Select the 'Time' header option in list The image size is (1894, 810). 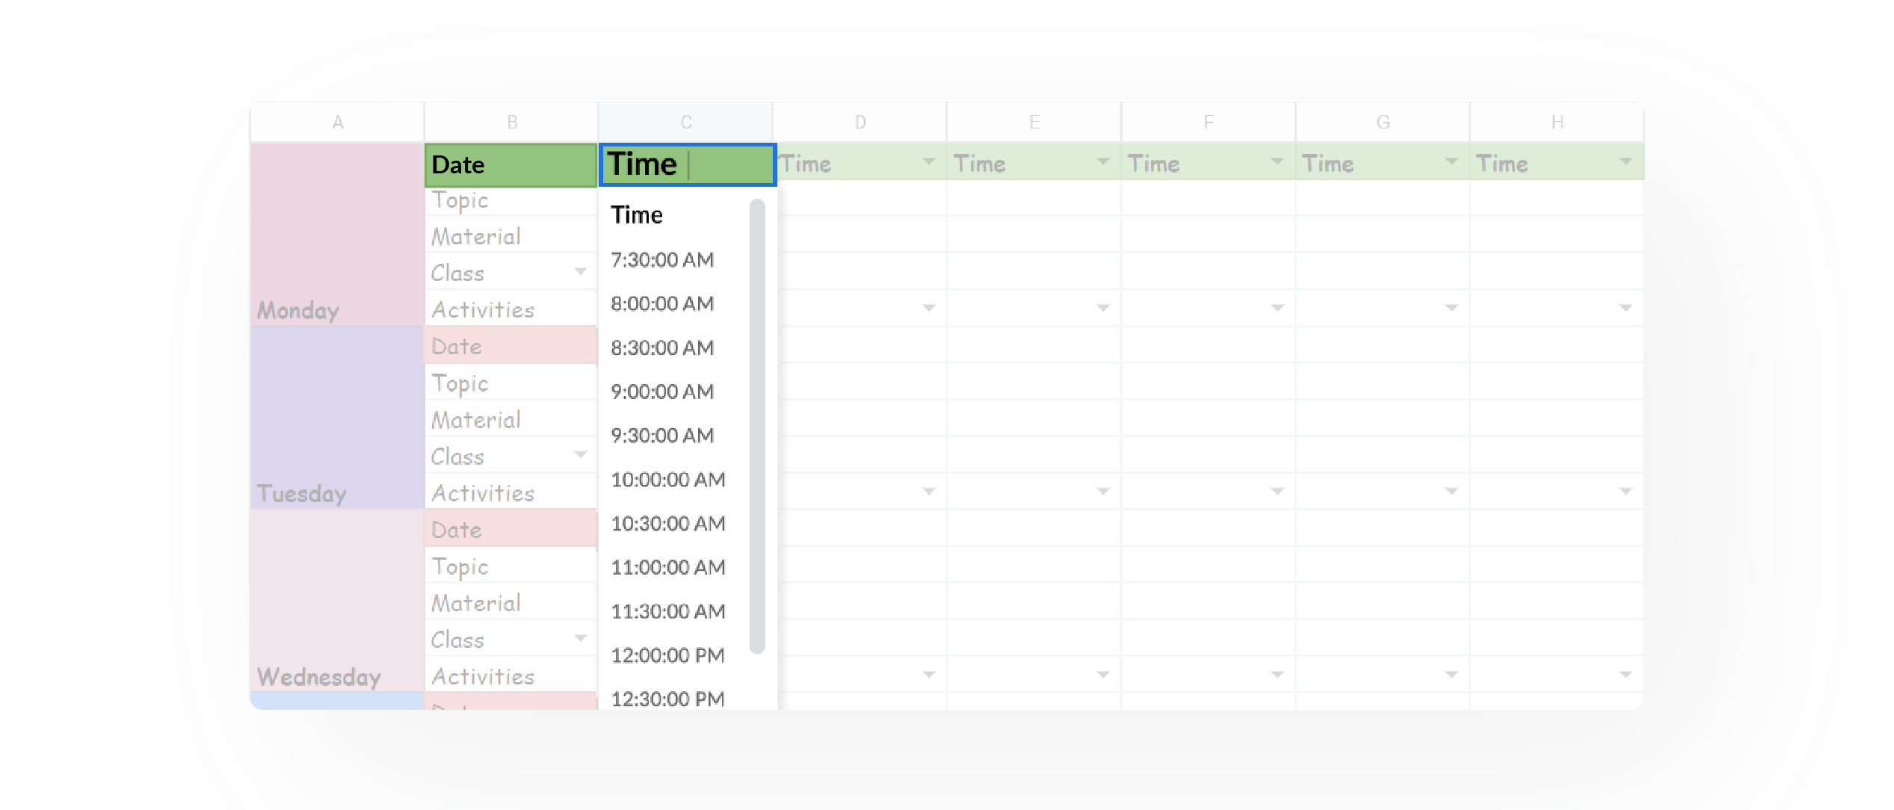click(x=637, y=215)
